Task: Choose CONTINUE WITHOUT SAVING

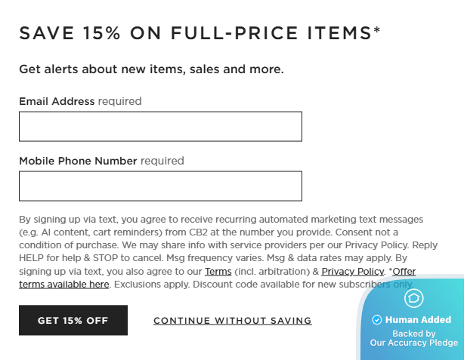Action: click(x=232, y=321)
